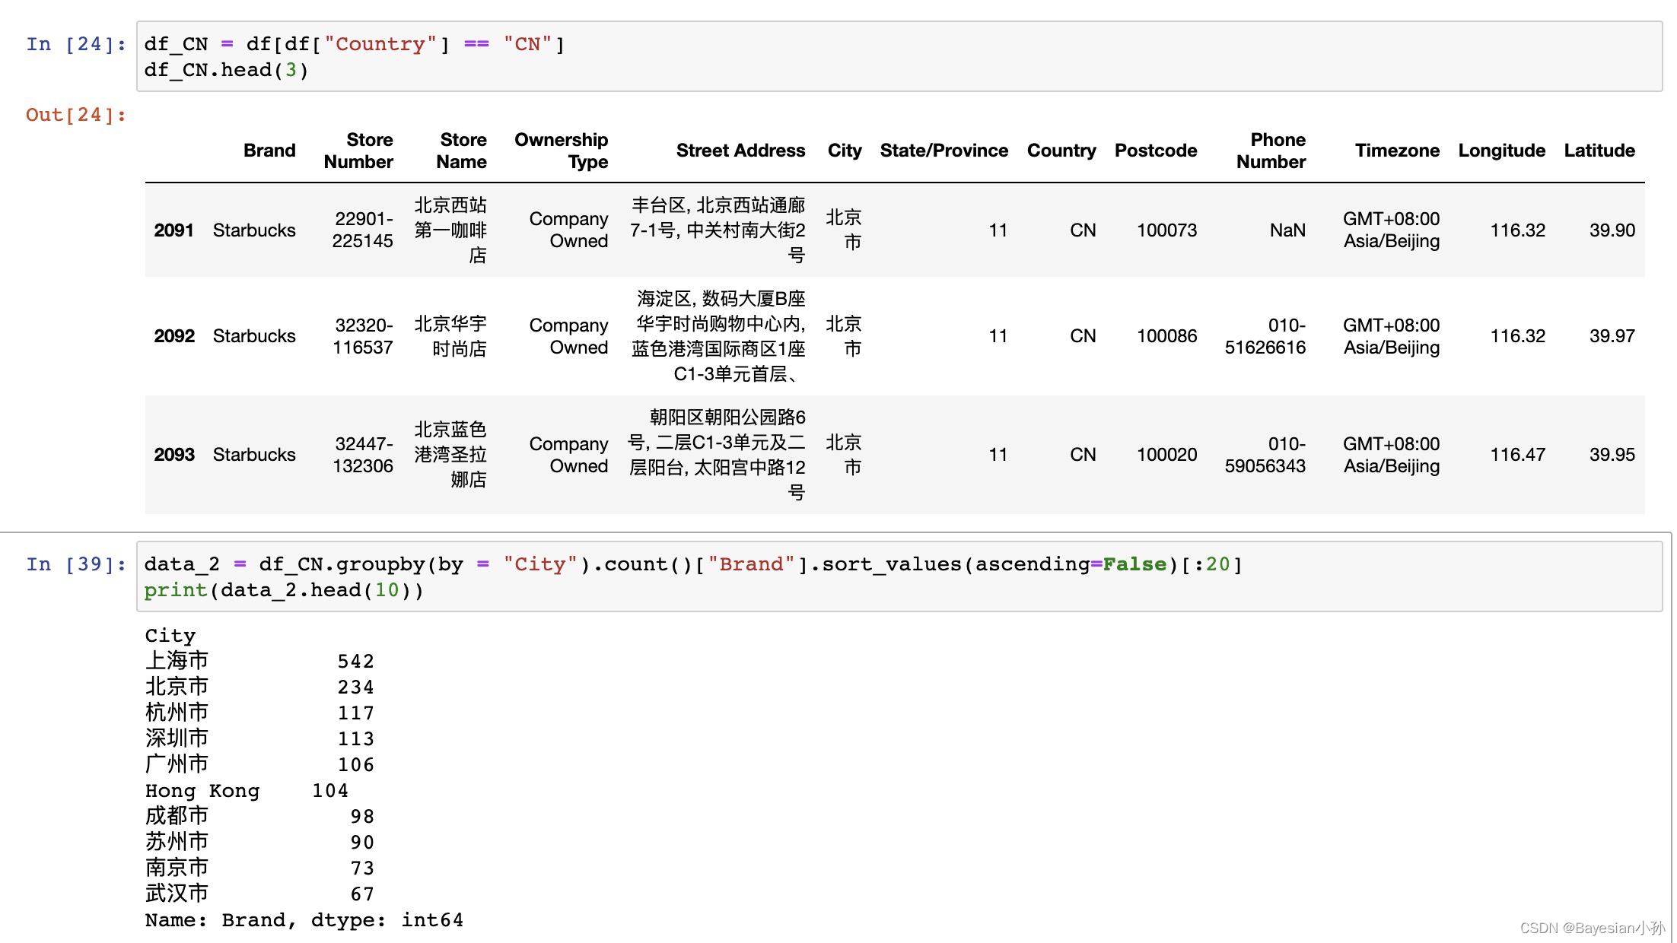Click the street address starting with 海淀区

(718, 336)
